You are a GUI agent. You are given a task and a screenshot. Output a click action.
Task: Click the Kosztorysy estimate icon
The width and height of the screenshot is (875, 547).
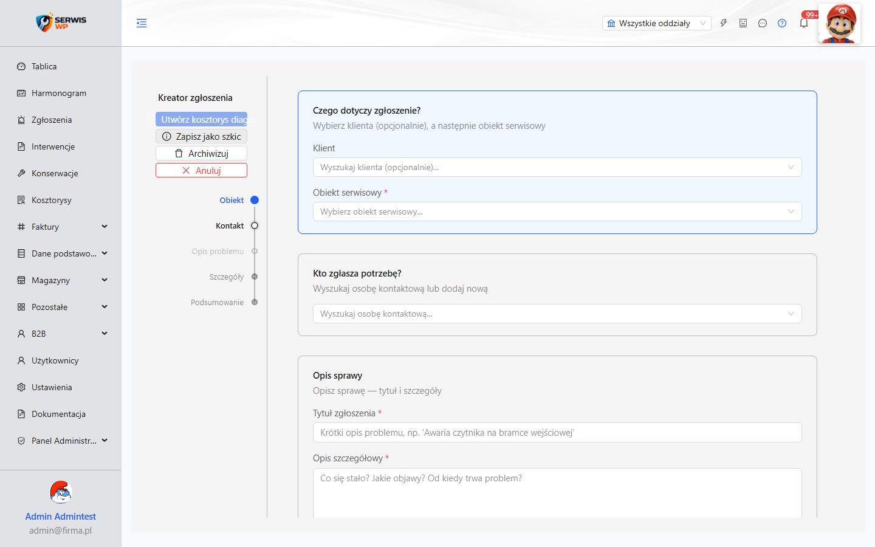[x=21, y=200]
